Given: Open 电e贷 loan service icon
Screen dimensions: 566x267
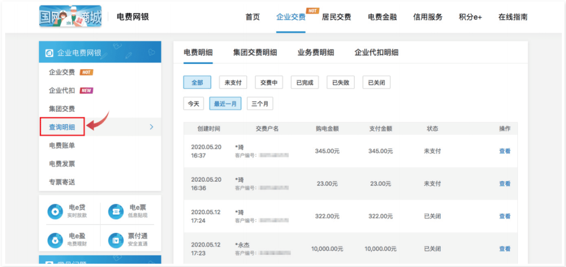Looking at the screenshot, I should coord(56,212).
